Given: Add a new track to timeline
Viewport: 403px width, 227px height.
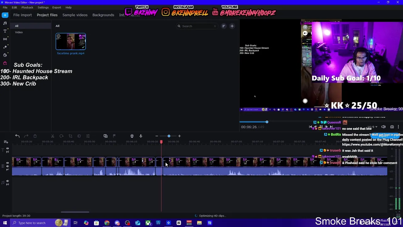Looking at the screenshot, I should pyautogui.click(x=6, y=142).
